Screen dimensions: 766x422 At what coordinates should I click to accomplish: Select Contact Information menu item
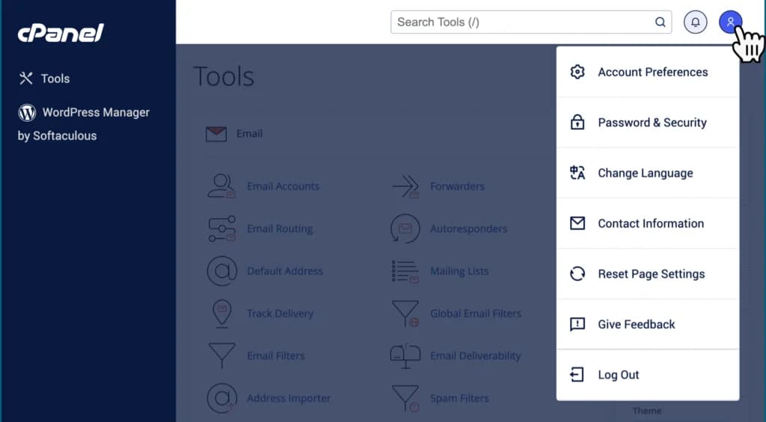(x=648, y=223)
